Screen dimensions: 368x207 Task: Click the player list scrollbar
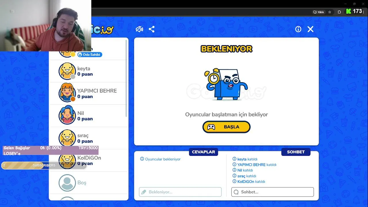tap(126, 78)
